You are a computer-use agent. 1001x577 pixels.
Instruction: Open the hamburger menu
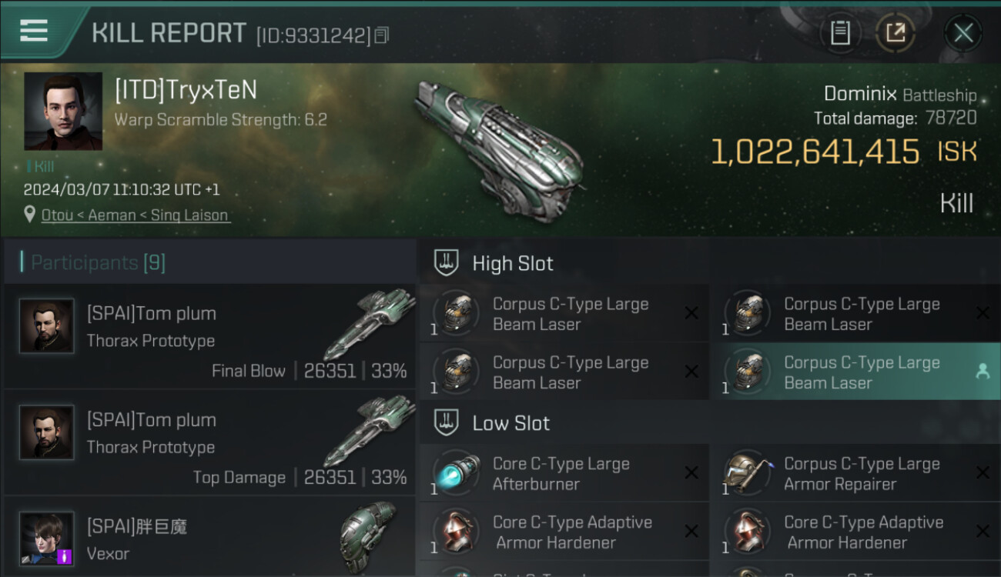click(x=34, y=31)
